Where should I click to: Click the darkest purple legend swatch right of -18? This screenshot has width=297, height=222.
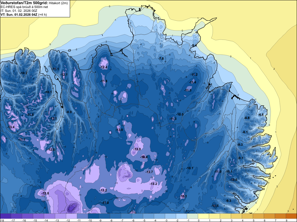point(6,216)
